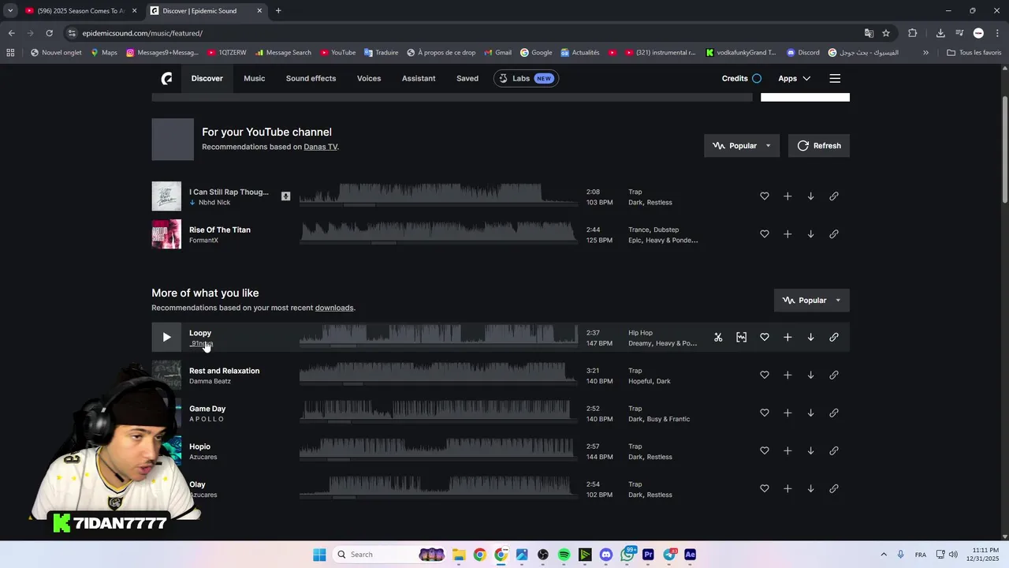Favorite the Game Day track

765,413
